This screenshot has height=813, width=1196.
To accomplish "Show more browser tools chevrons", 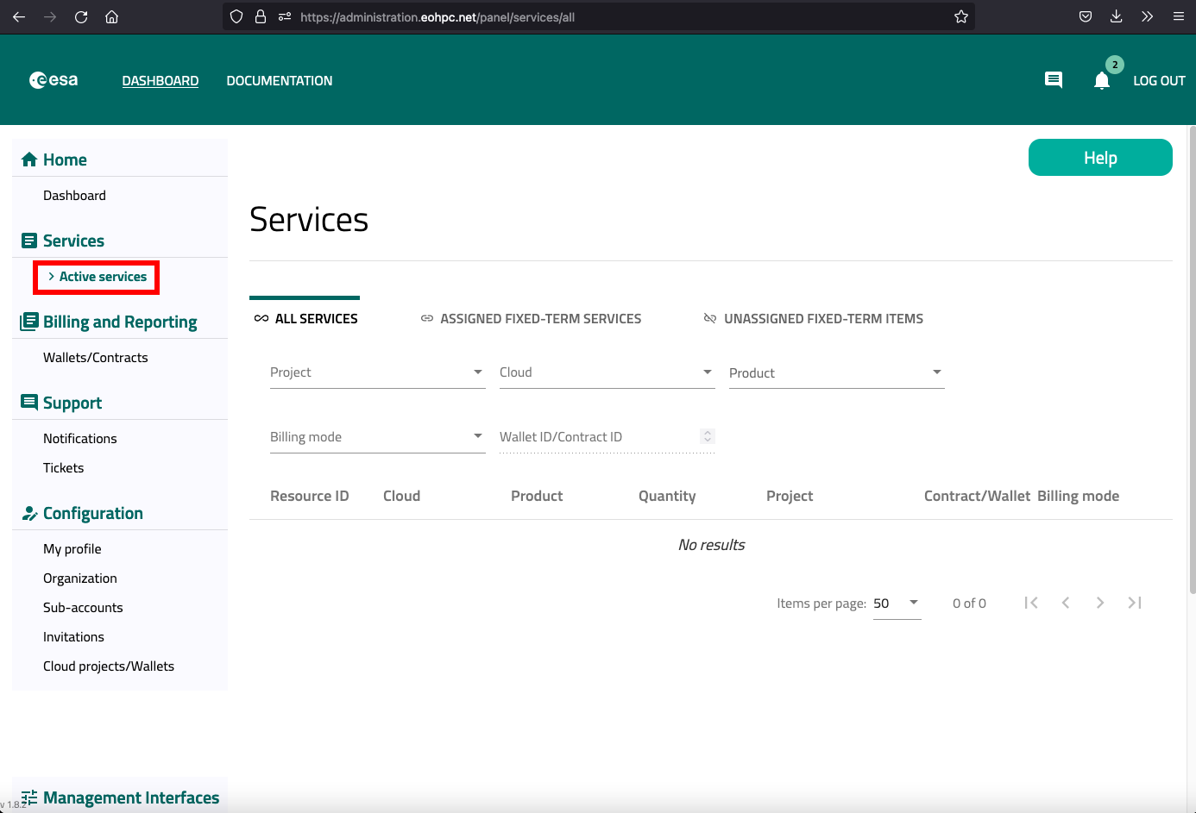I will tap(1148, 16).
